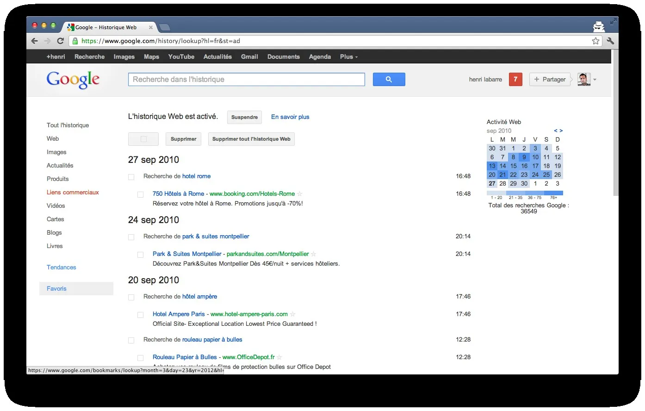Open the En savoir plus link

290,117
